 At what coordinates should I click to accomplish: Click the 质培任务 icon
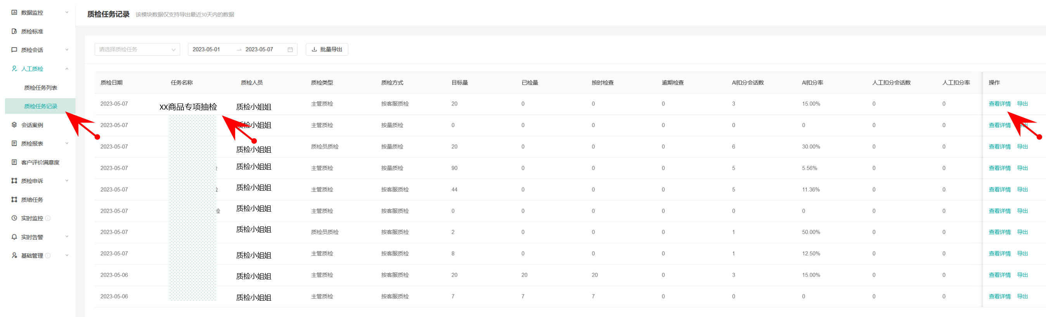click(14, 200)
